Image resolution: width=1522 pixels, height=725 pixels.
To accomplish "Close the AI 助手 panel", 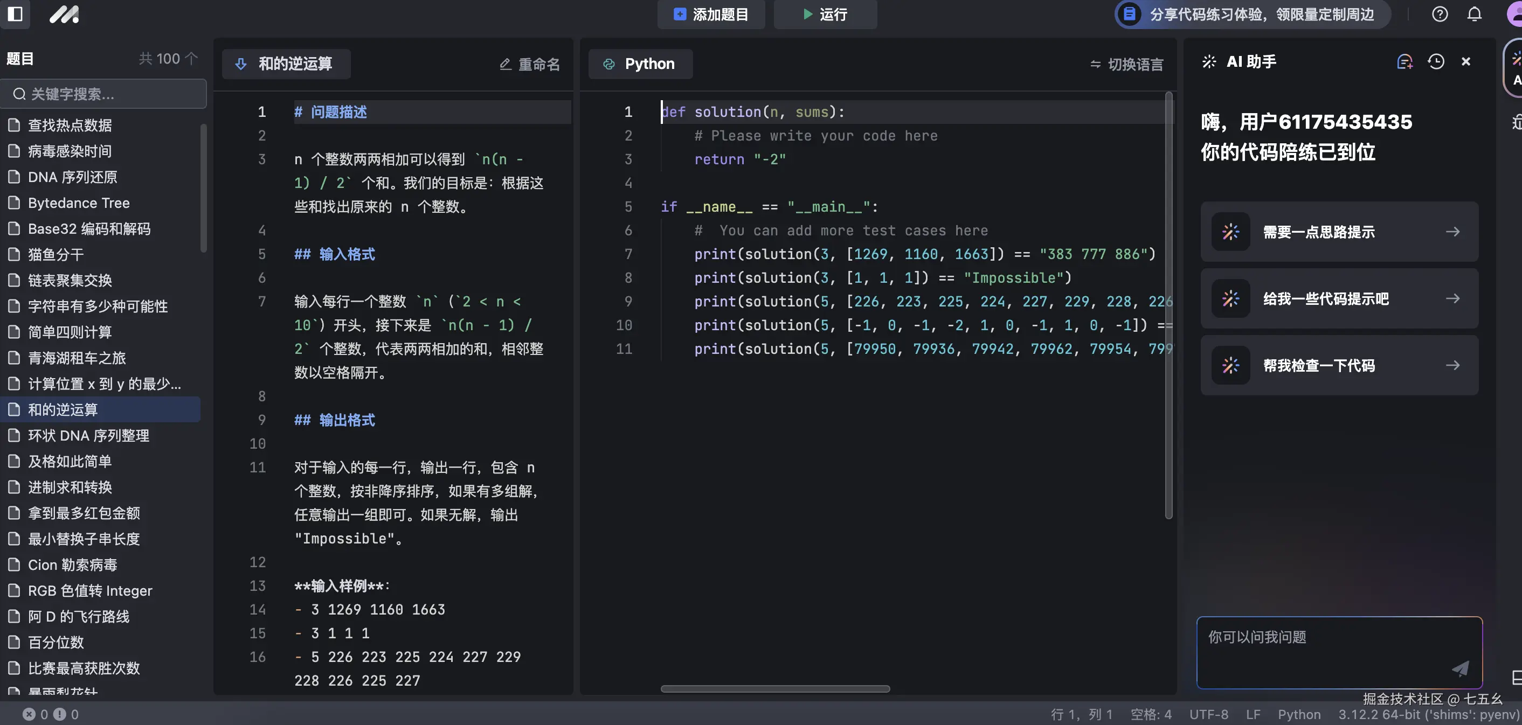I will pos(1466,61).
